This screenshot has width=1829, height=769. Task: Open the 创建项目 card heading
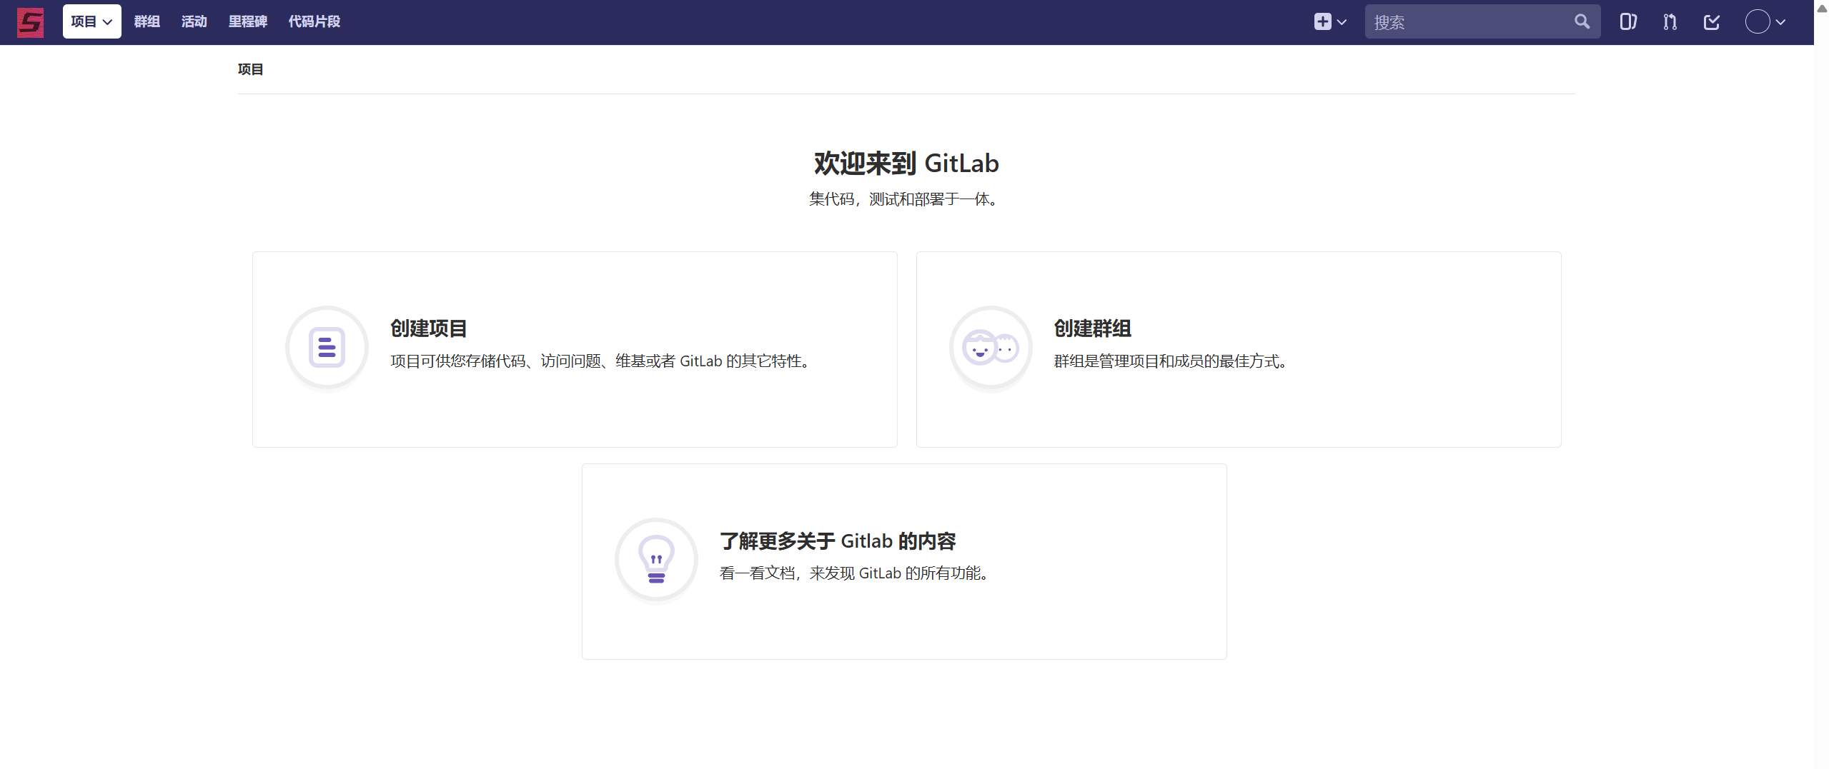pyautogui.click(x=428, y=328)
